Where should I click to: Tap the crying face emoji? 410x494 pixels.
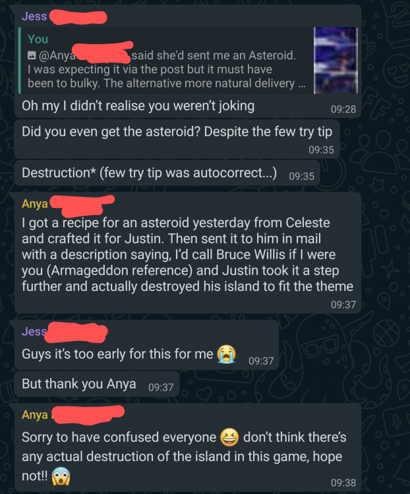(226, 354)
